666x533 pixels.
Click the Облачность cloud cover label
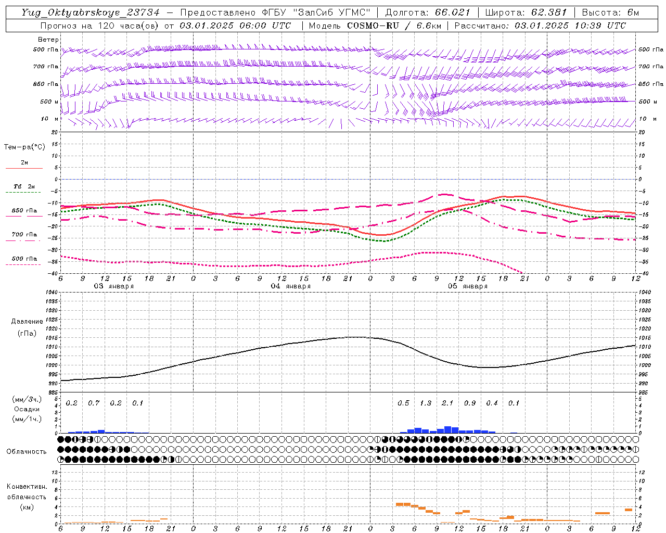tap(27, 451)
